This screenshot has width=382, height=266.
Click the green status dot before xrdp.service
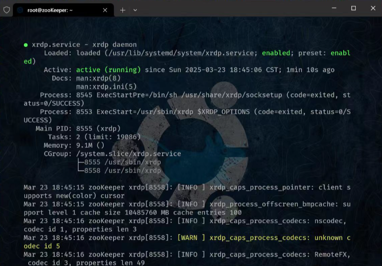(26, 45)
